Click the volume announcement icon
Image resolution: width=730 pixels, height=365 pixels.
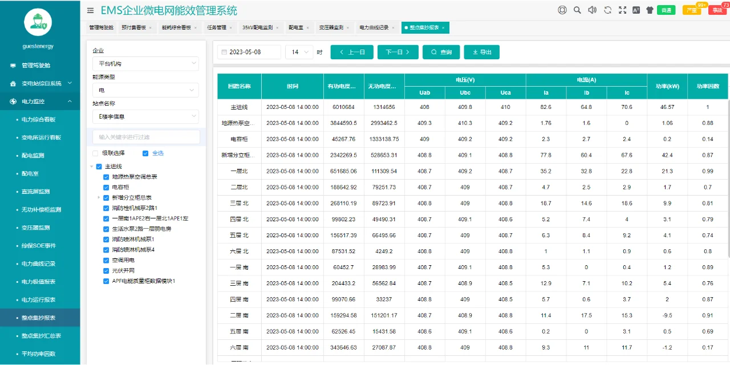[x=591, y=10]
